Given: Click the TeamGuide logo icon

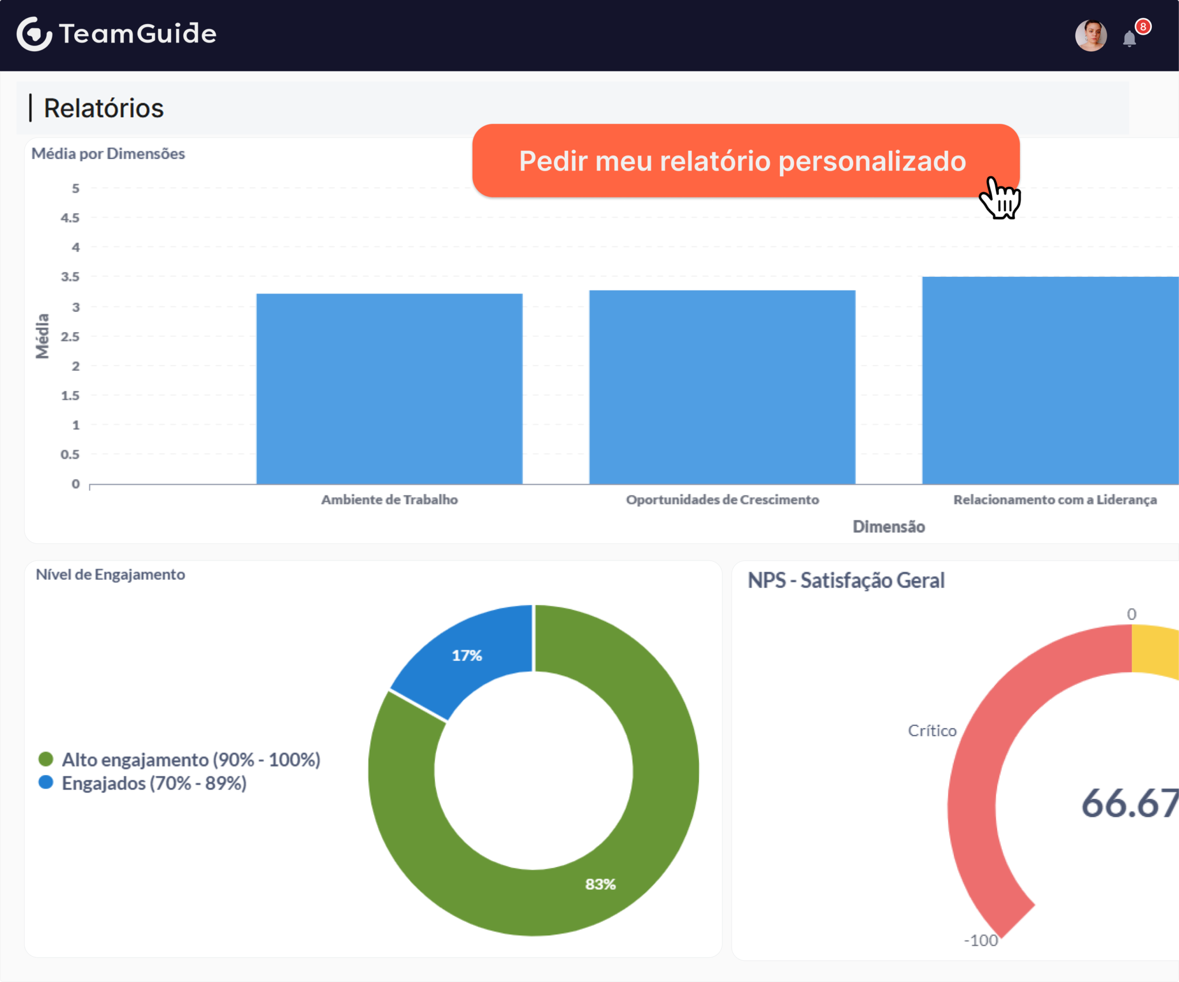Looking at the screenshot, I should (35, 34).
